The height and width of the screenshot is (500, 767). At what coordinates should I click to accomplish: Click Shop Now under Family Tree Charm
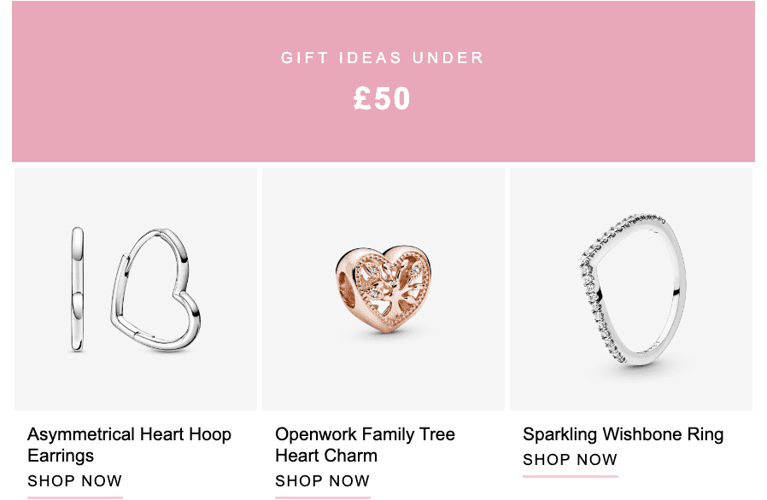[x=322, y=481]
